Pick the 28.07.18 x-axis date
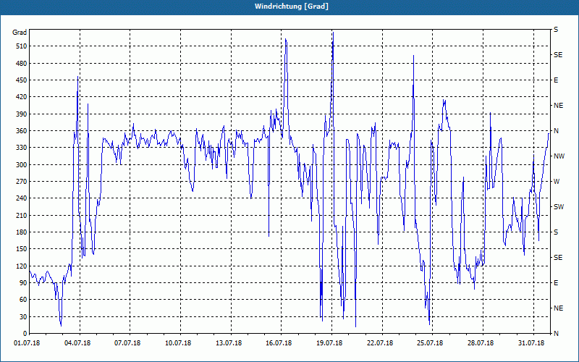This screenshot has height=362, width=579. [481, 343]
